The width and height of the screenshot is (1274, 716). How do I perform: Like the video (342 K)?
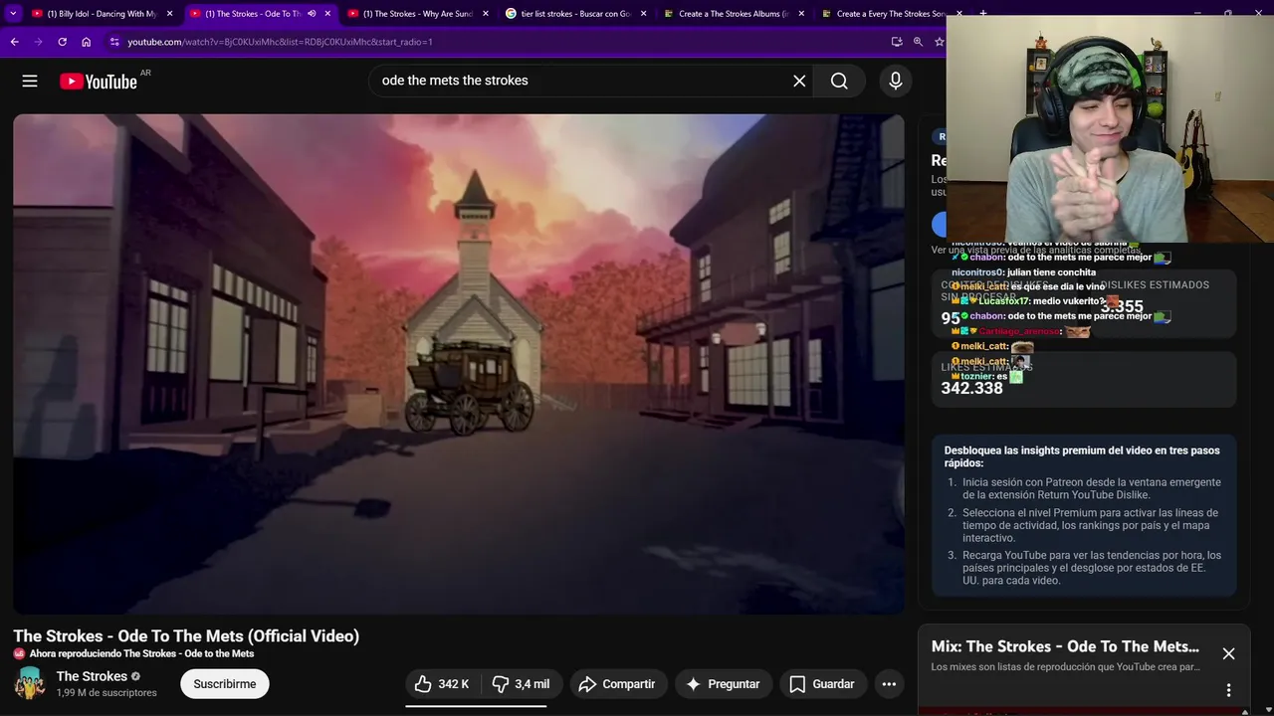point(442,684)
